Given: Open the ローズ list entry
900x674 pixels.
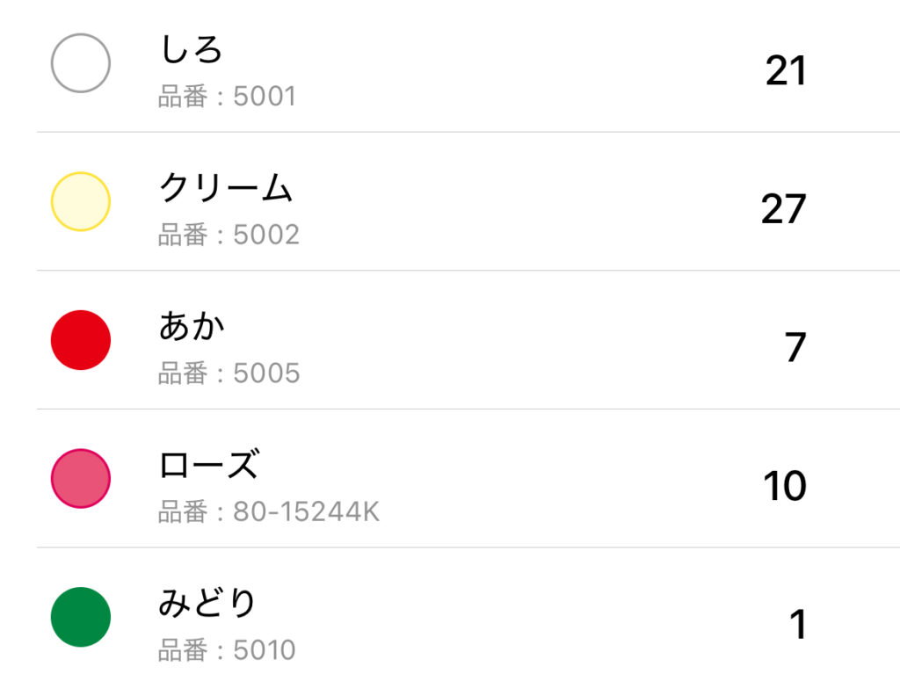Looking at the screenshot, I should coord(208,465).
